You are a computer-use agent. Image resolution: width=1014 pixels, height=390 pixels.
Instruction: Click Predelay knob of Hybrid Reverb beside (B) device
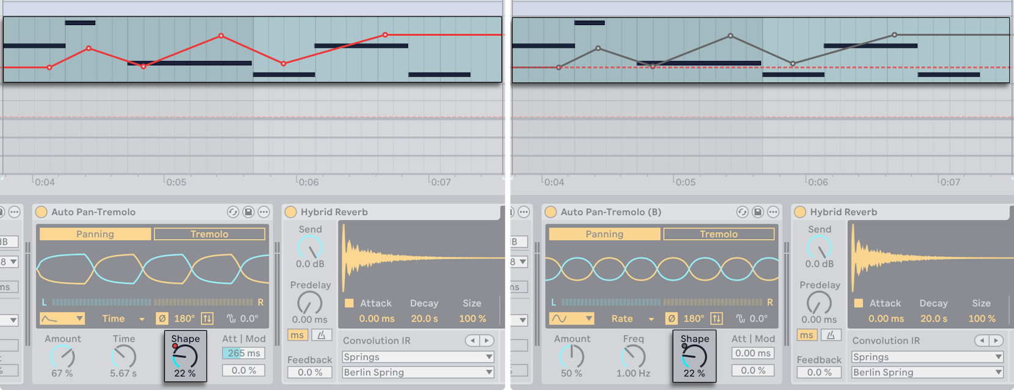[819, 303]
